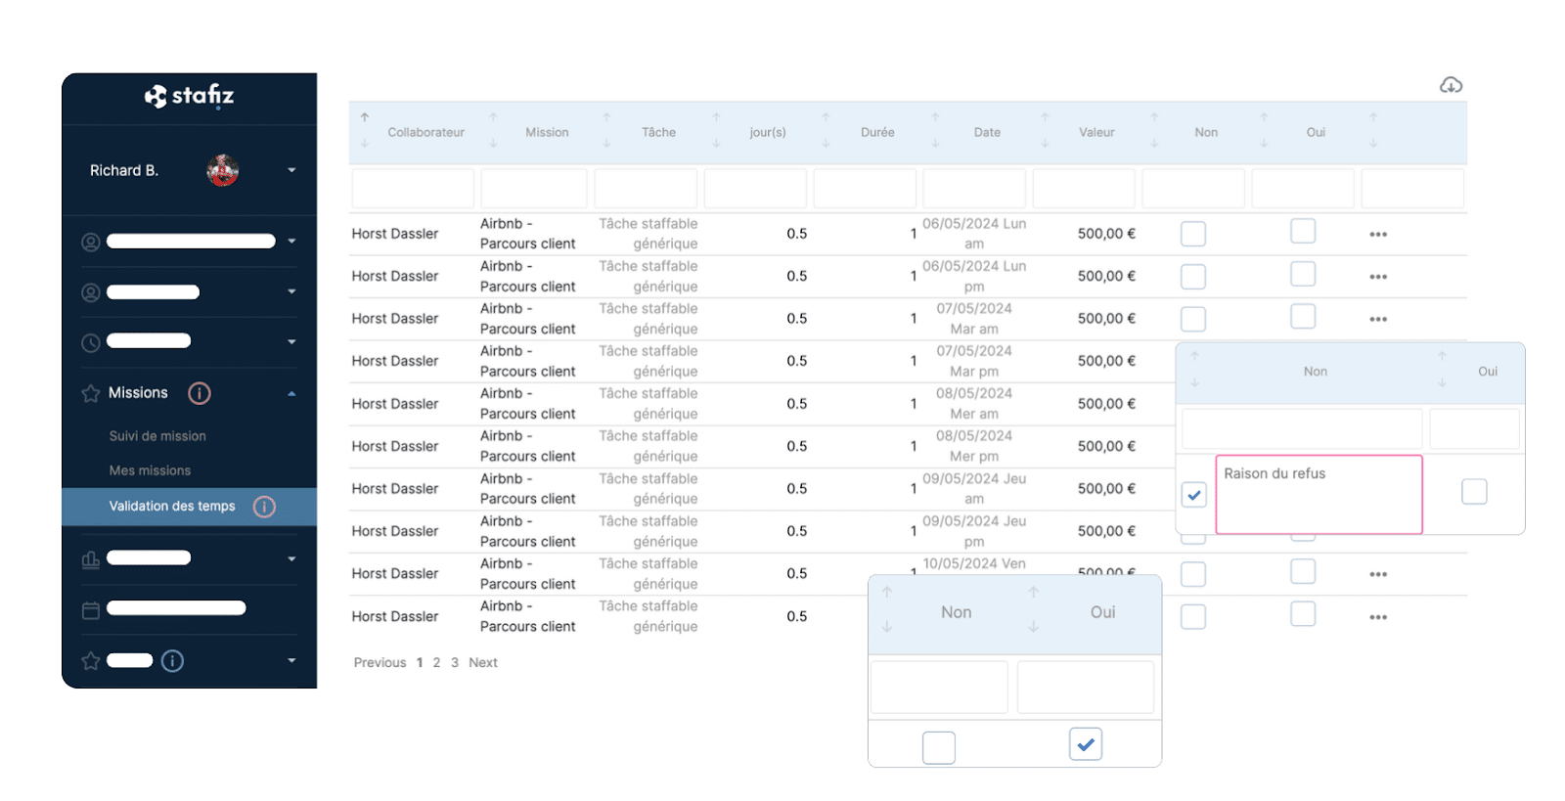Check Oui for 06/05/2024 Lun am row
Screen dimensions: 1565x801
1303,231
